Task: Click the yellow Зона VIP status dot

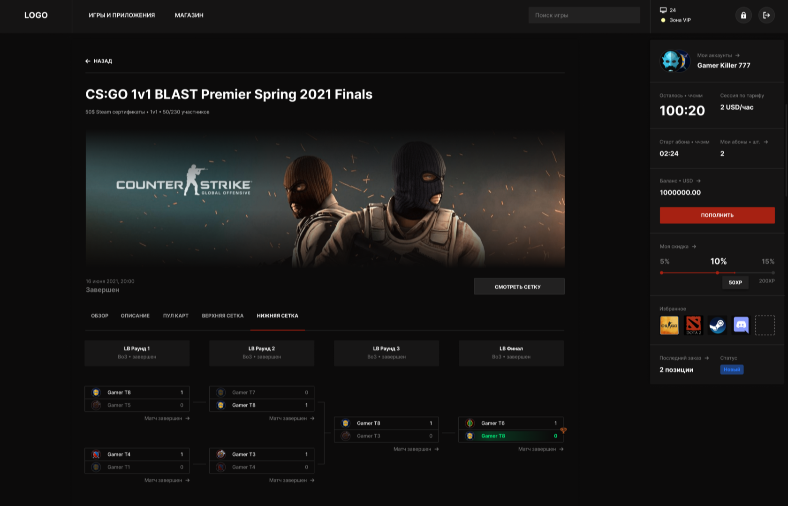Action: (x=663, y=20)
